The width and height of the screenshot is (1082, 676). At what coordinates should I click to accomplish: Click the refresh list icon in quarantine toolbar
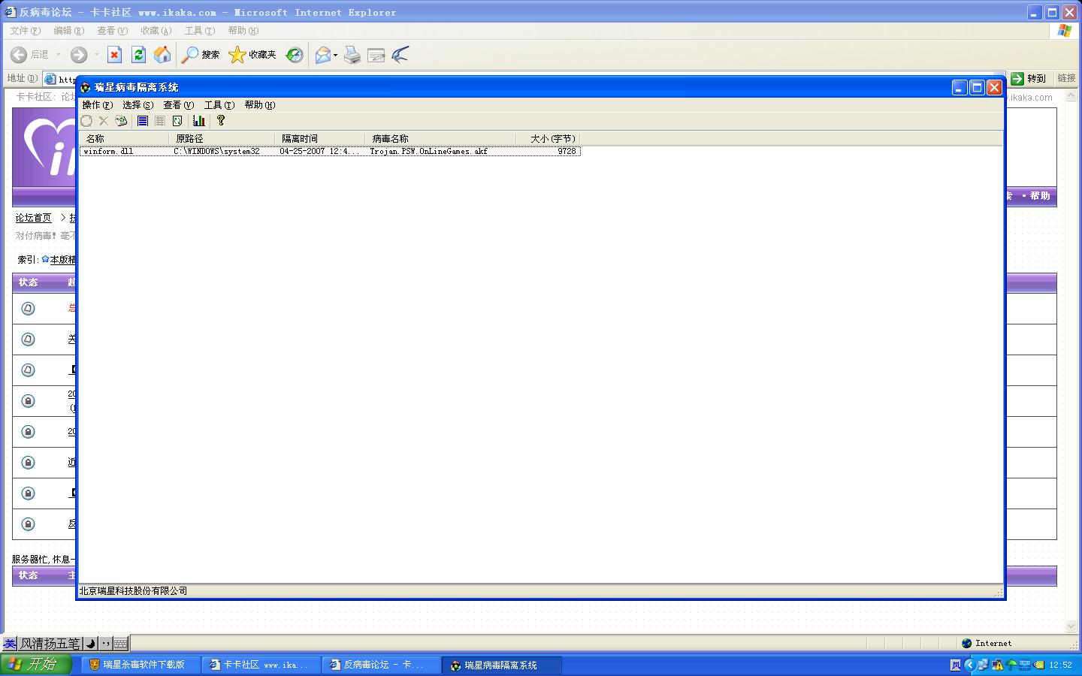pos(177,121)
